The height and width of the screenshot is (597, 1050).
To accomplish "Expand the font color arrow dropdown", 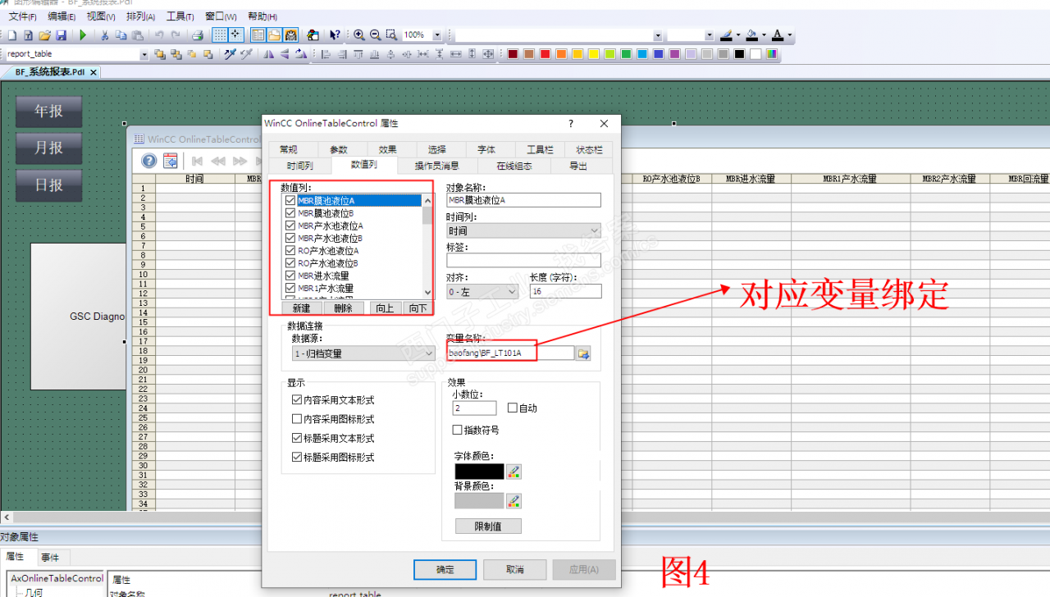I will pos(790,35).
